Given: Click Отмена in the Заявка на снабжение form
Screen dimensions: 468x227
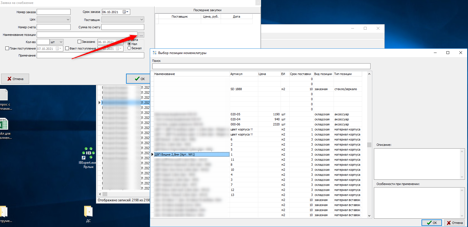Looking at the screenshot, I should [x=15, y=79].
